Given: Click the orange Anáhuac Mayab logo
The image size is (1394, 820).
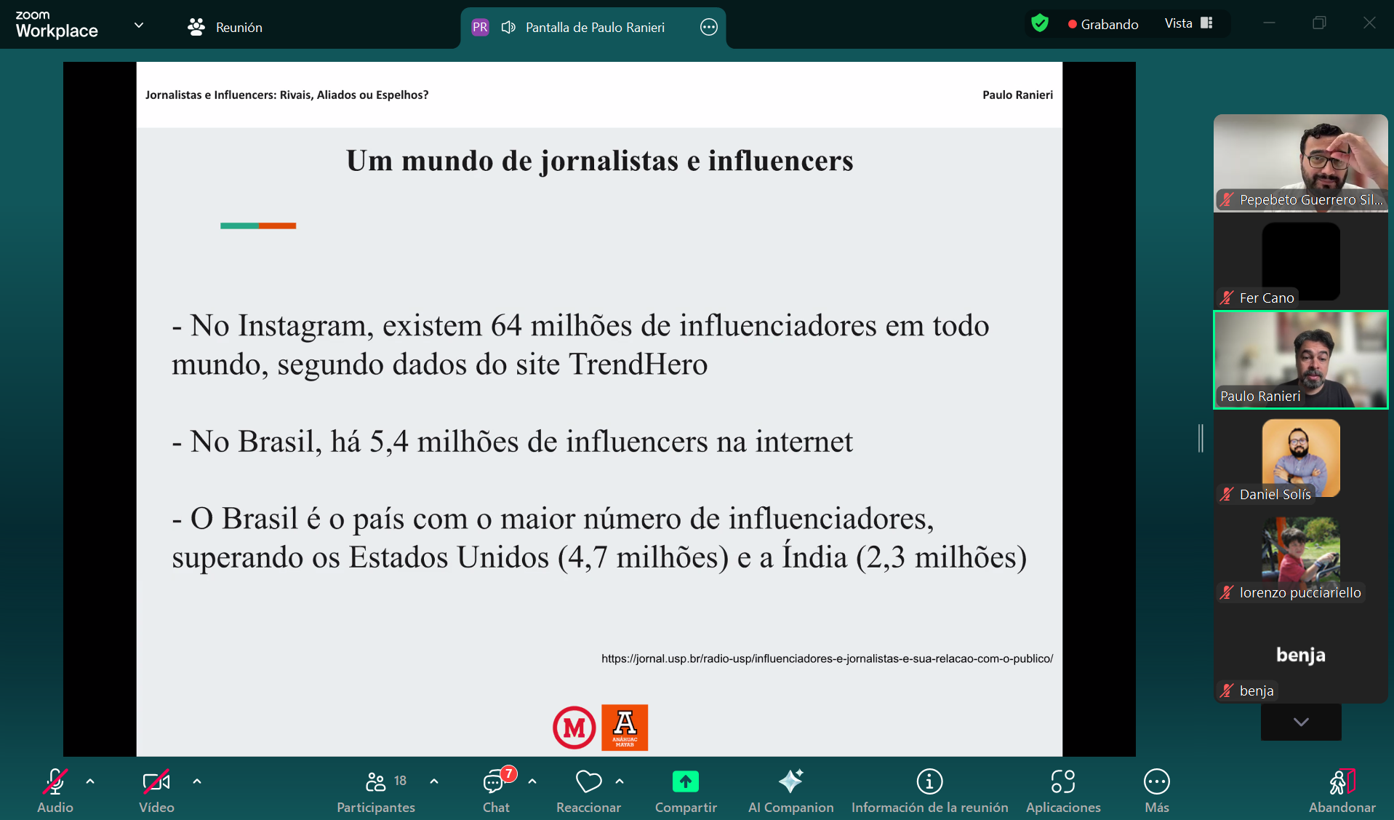Looking at the screenshot, I should pyautogui.click(x=625, y=727).
